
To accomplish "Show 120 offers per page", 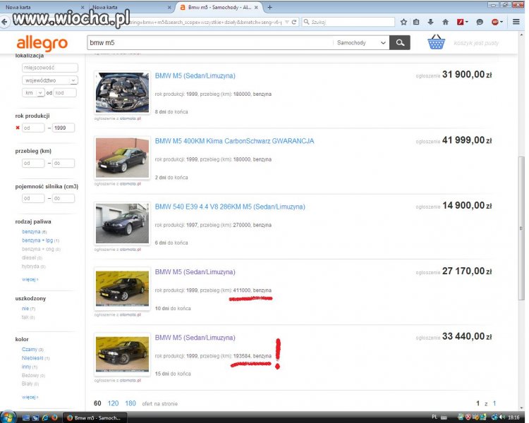I will (x=113, y=403).
